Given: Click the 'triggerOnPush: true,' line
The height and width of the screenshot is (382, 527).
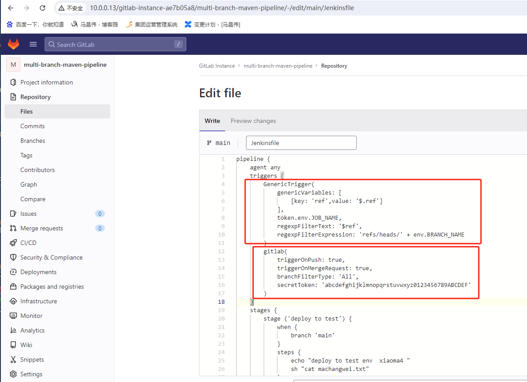Looking at the screenshot, I should 311,260.
